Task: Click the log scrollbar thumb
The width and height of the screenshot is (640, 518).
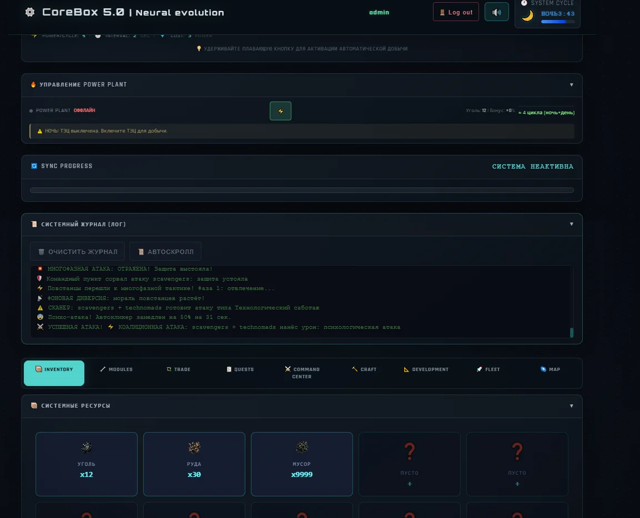Action: coord(571,332)
